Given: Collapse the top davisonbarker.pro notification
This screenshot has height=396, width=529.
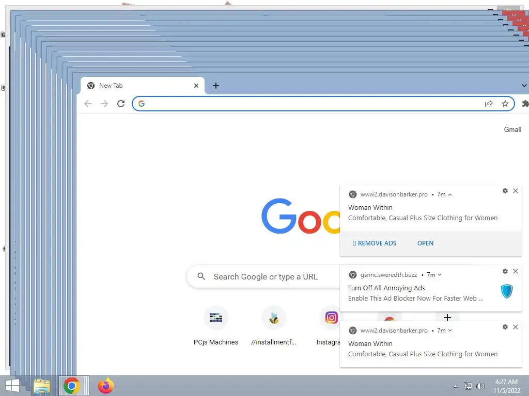Looking at the screenshot, I should tap(450, 194).
